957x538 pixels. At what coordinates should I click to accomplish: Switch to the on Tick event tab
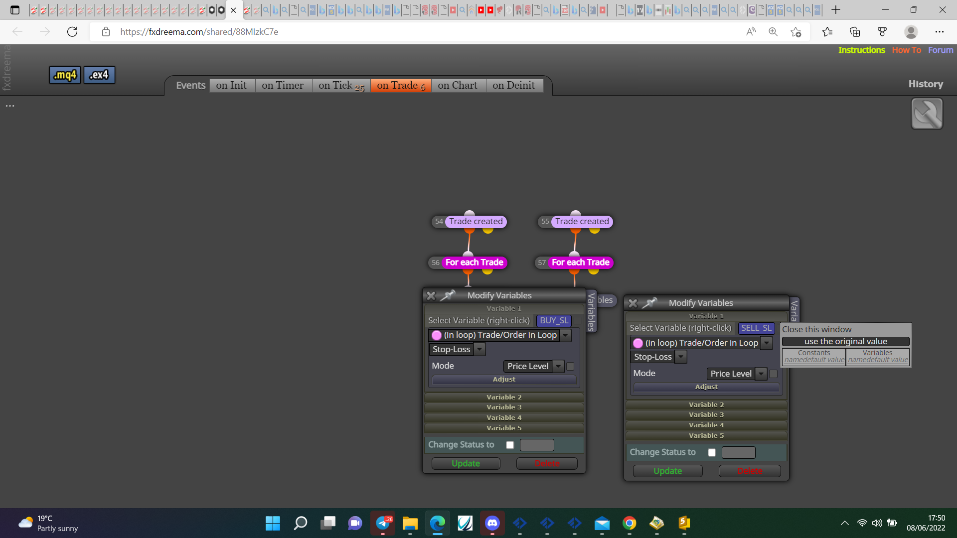[341, 85]
